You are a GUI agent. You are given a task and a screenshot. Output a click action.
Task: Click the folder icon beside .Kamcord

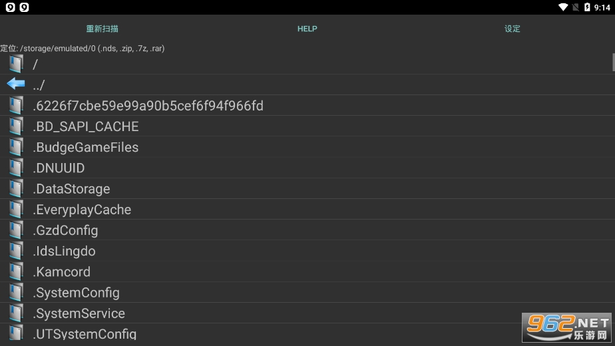point(16,271)
